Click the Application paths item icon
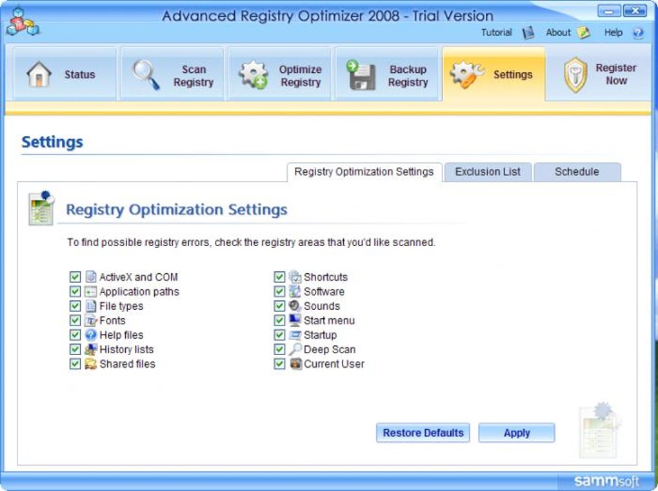The image size is (658, 491). (91, 291)
